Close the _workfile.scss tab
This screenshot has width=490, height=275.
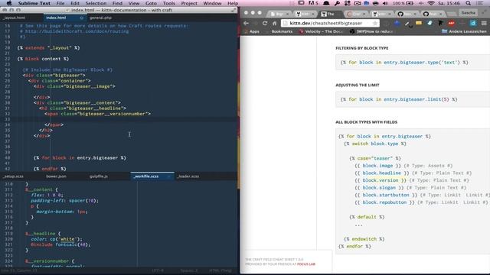pos(169,176)
